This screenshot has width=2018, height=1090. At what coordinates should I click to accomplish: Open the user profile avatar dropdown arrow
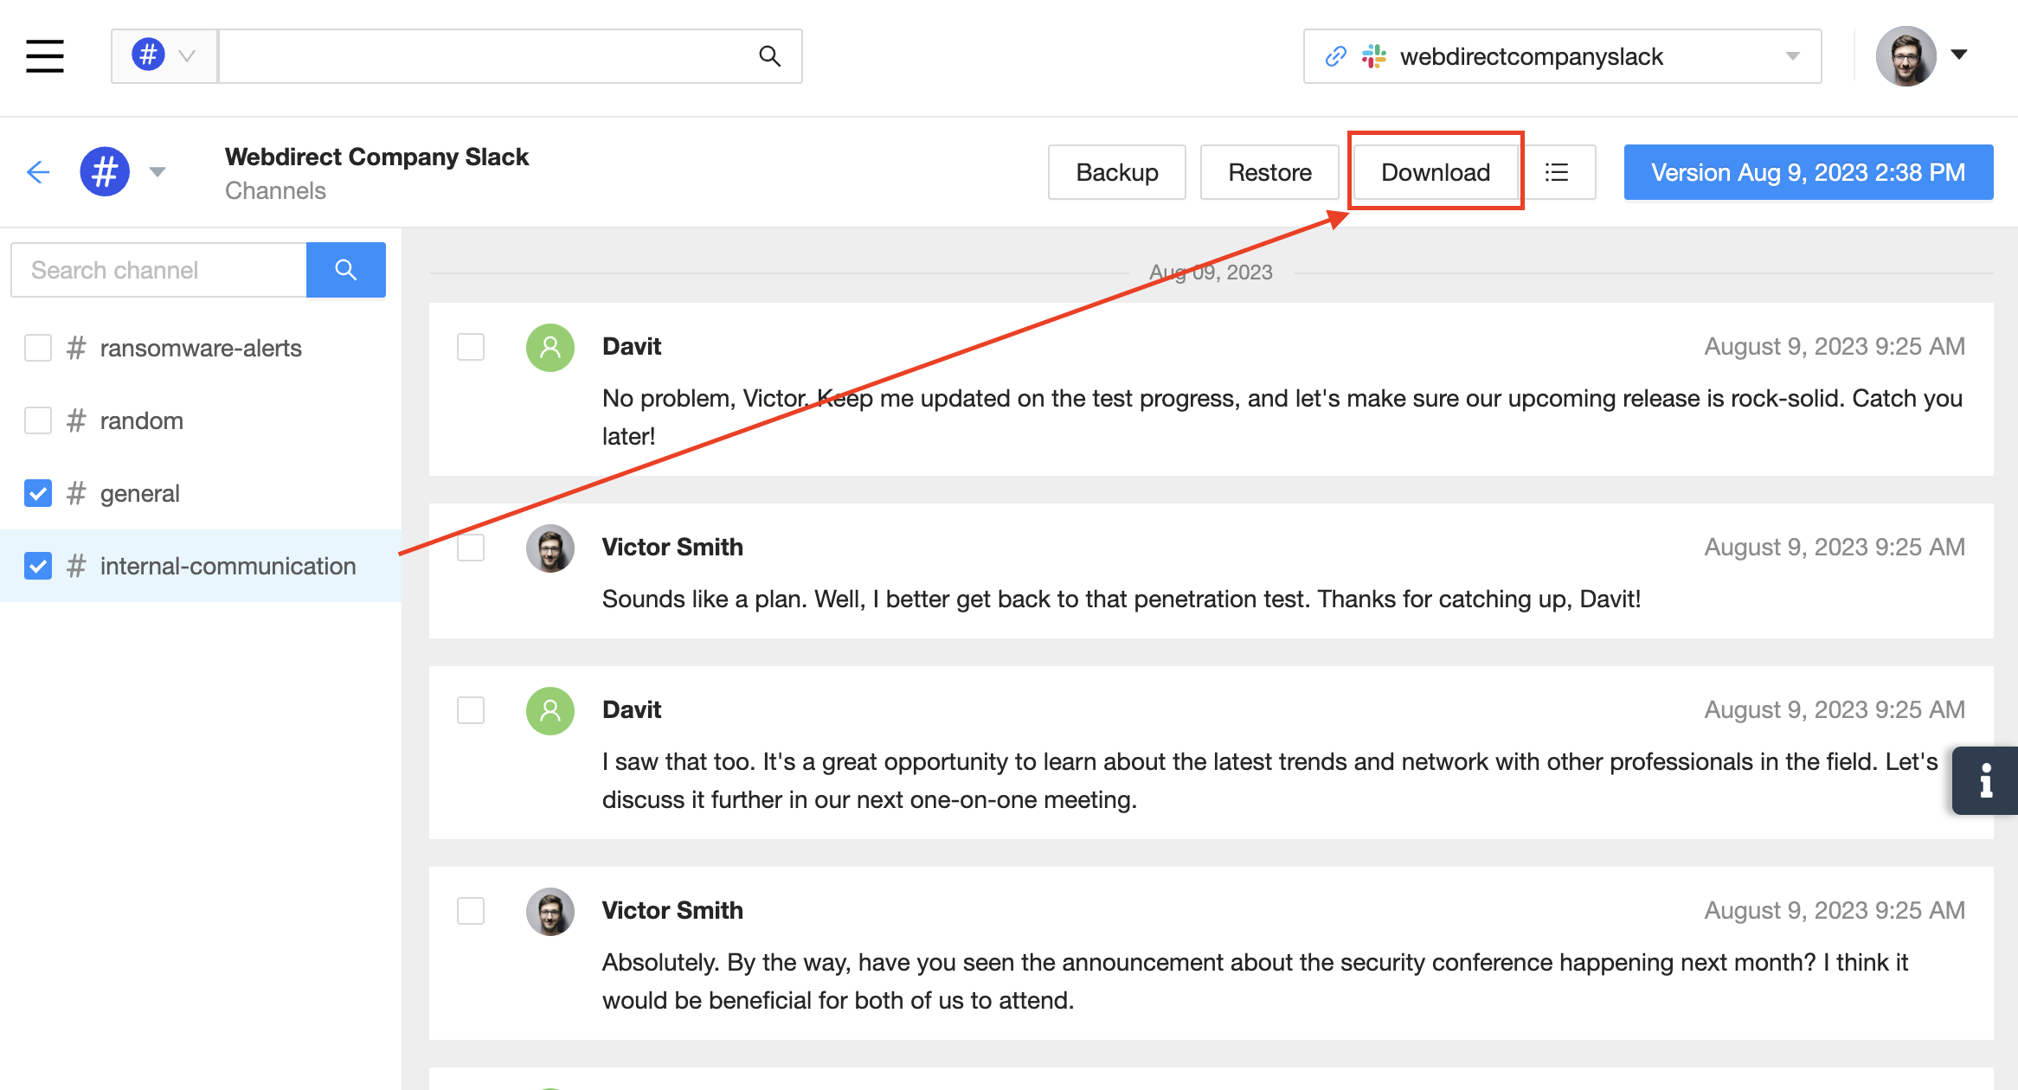click(1959, 54)
